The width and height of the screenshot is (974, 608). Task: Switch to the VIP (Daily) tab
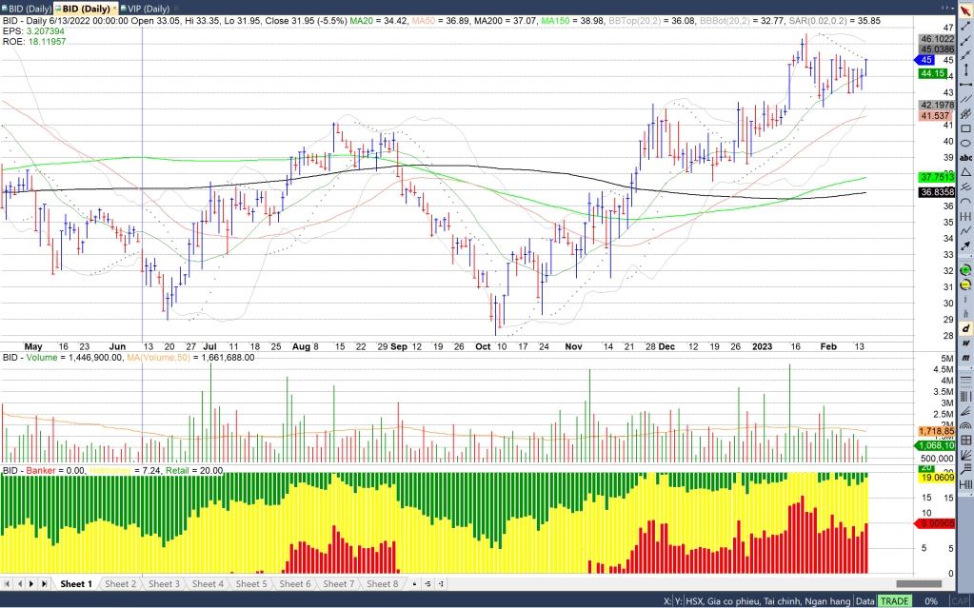[143, 10]
